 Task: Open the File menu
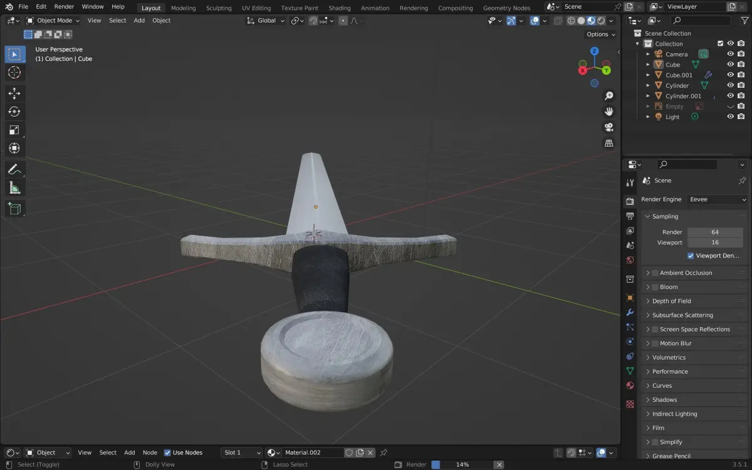click(23, 7)
